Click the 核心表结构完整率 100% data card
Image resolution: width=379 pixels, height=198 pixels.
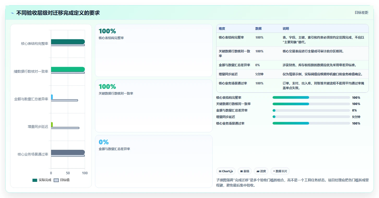[154, 51]
